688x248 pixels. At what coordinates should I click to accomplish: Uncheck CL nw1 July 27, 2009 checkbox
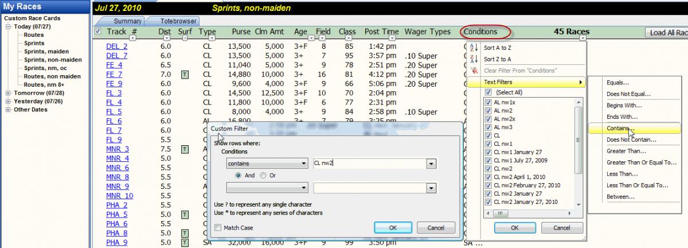coord(488,161)
